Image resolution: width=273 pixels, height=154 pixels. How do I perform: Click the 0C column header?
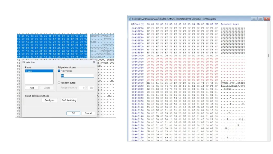[x=203, y=24]
